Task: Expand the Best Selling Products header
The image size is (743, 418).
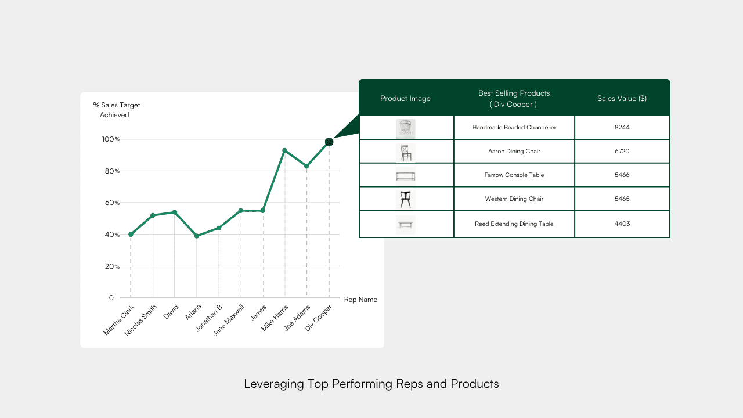Action: (x=514, y=99)
